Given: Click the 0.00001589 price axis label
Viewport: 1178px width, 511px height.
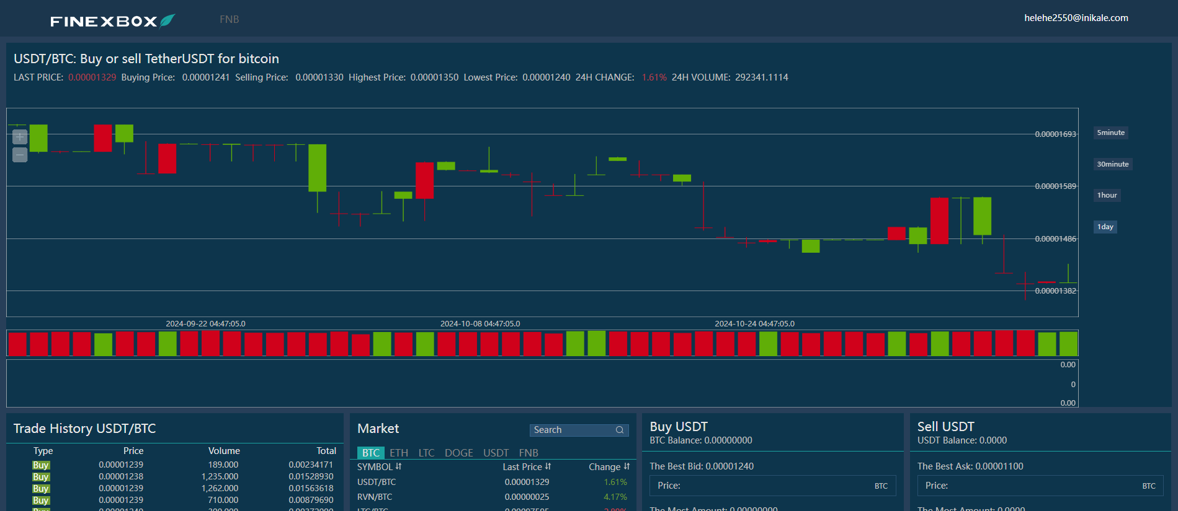Looking at the screenshot, I should pyautogui.click(x=1056, y=186).
